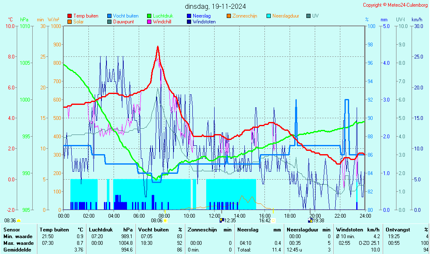Viewport: 430px width, 254px height.
Task: Click the Max. waarde row label
Action: 18,243
